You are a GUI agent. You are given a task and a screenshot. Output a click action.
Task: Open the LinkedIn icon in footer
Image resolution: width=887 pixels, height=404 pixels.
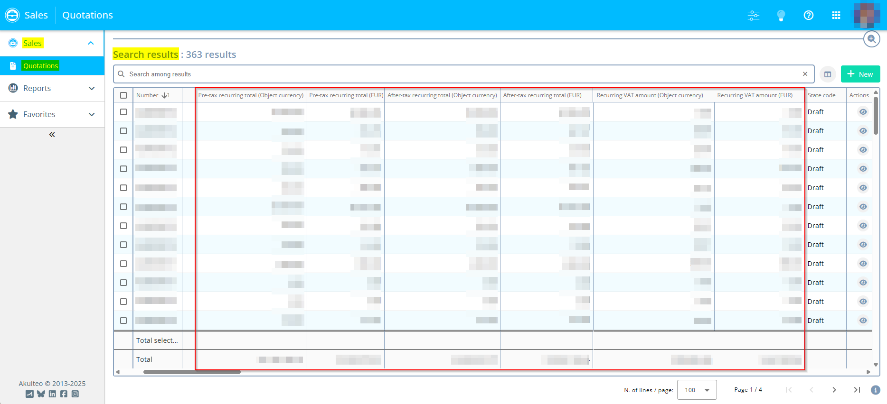pos(52,394)
